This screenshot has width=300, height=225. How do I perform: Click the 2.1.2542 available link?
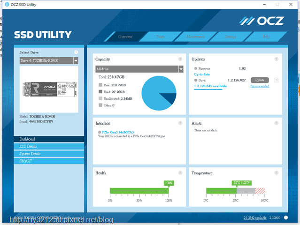(x=255, y=218)
